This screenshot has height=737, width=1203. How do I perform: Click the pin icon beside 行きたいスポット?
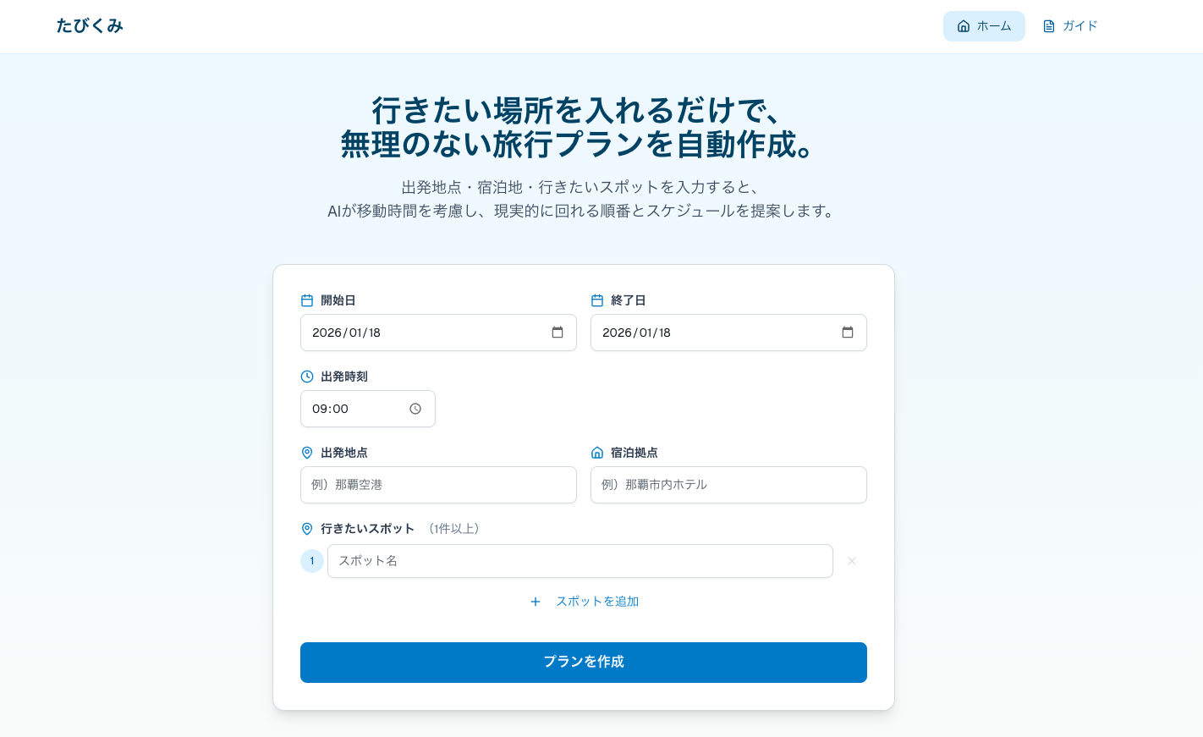point(306,528)
